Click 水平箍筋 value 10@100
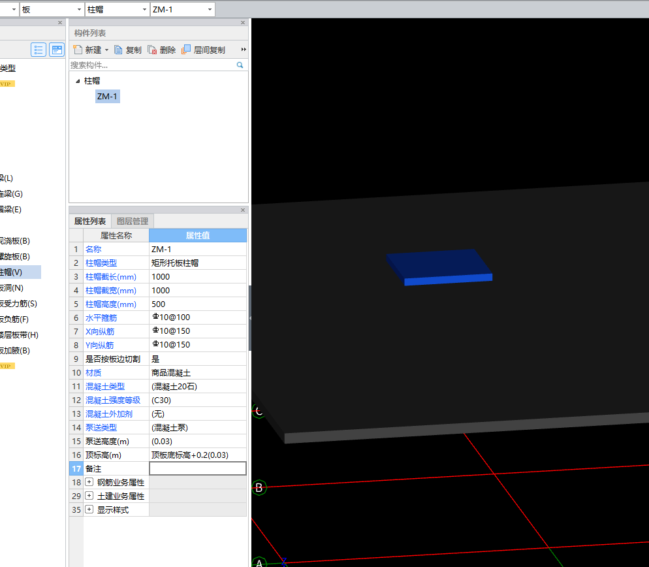Screen dimensions: 649x567 click(198, 317)
